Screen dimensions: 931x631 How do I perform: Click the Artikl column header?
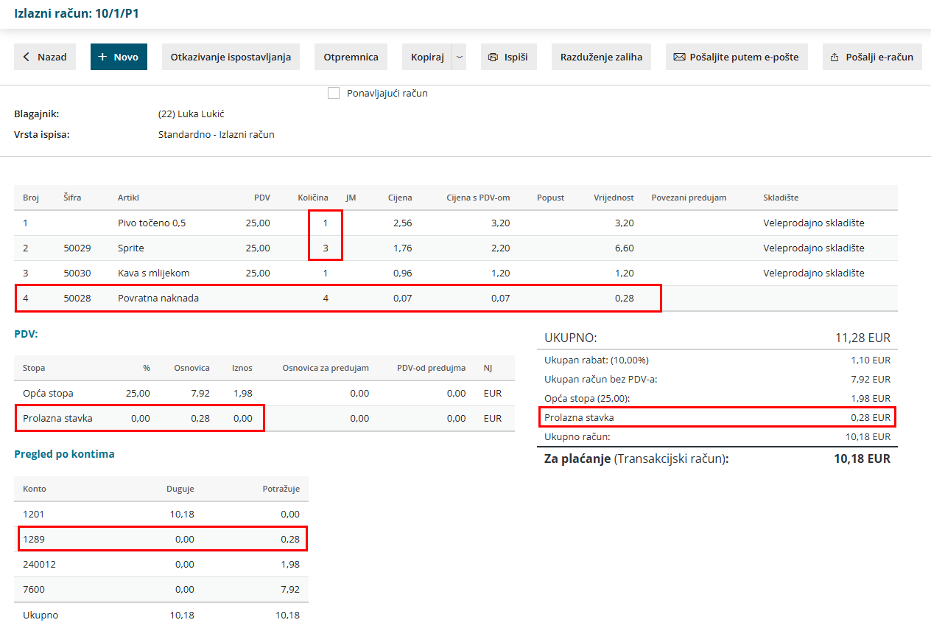[x=128, y=198]
